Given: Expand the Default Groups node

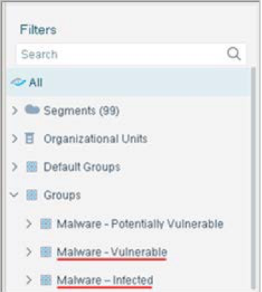Looking at the screenshot, I should 15,167.
